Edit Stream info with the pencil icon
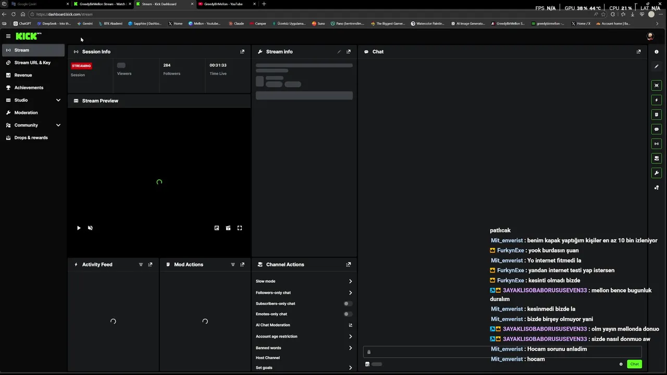Screen dimensions: 667x375 (x=339, y=52)
